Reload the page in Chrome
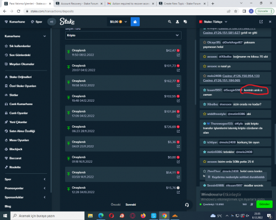This screenshot has height=220, width=276. click(18, 11)
